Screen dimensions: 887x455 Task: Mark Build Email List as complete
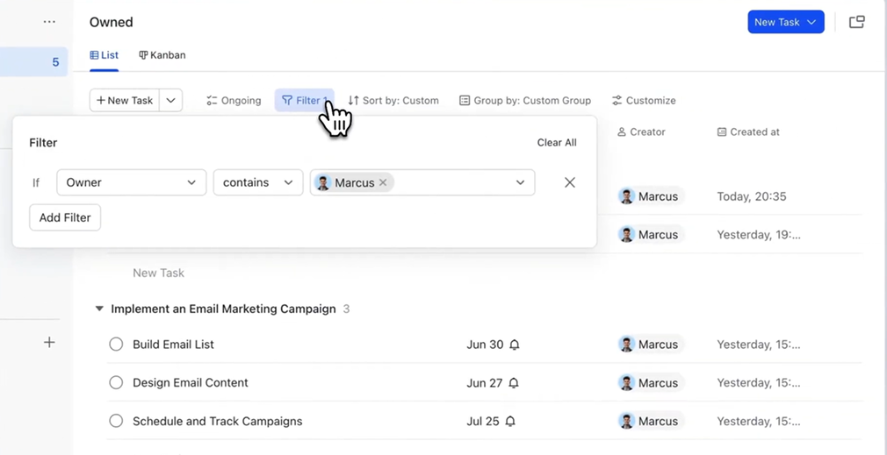point(116,345)
